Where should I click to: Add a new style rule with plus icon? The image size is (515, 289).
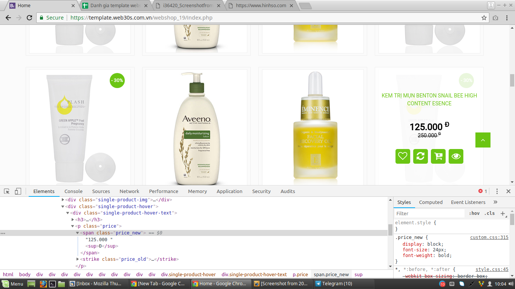click(503, 213)
